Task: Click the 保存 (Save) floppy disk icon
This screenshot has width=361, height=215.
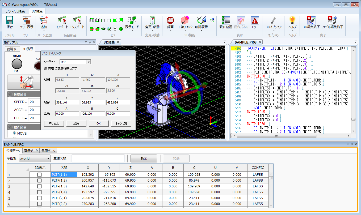Action: tap(10, 21)
